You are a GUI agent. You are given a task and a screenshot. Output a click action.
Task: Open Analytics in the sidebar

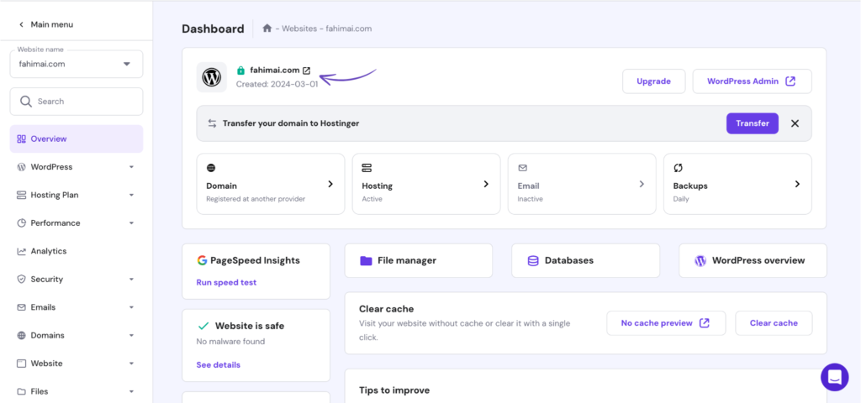pyautogui.click(x=77, y=251)
